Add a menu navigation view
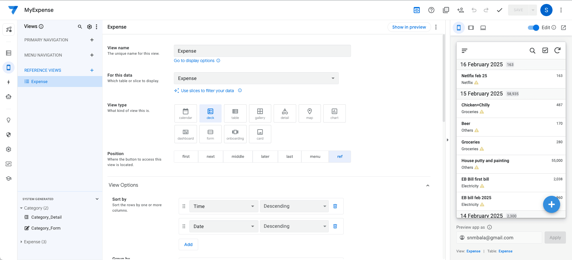Image resolution: width=572 pixels, height=260 pixels. [x=92, y=55]
